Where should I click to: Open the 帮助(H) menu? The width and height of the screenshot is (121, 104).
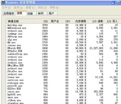54,8
